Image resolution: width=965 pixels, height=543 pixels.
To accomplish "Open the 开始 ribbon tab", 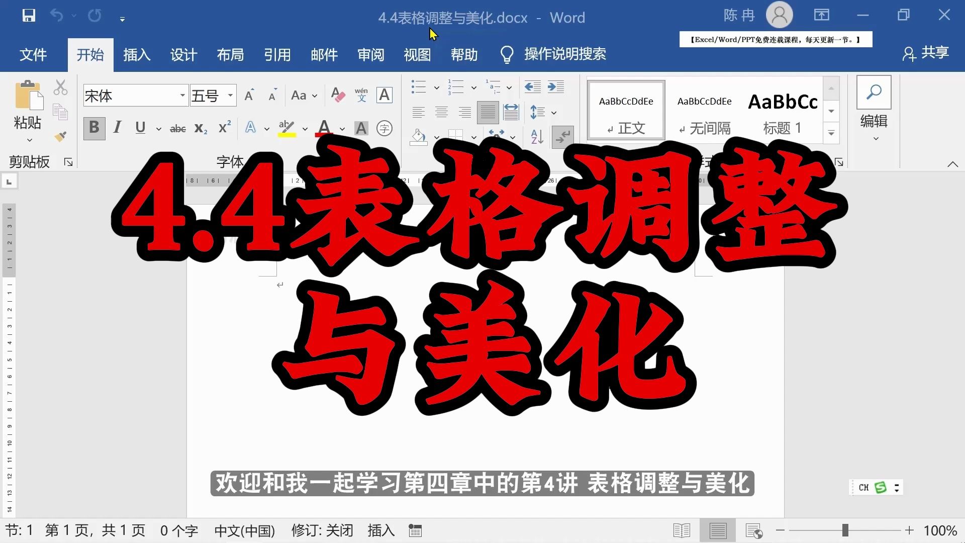I will coord(90,54).
